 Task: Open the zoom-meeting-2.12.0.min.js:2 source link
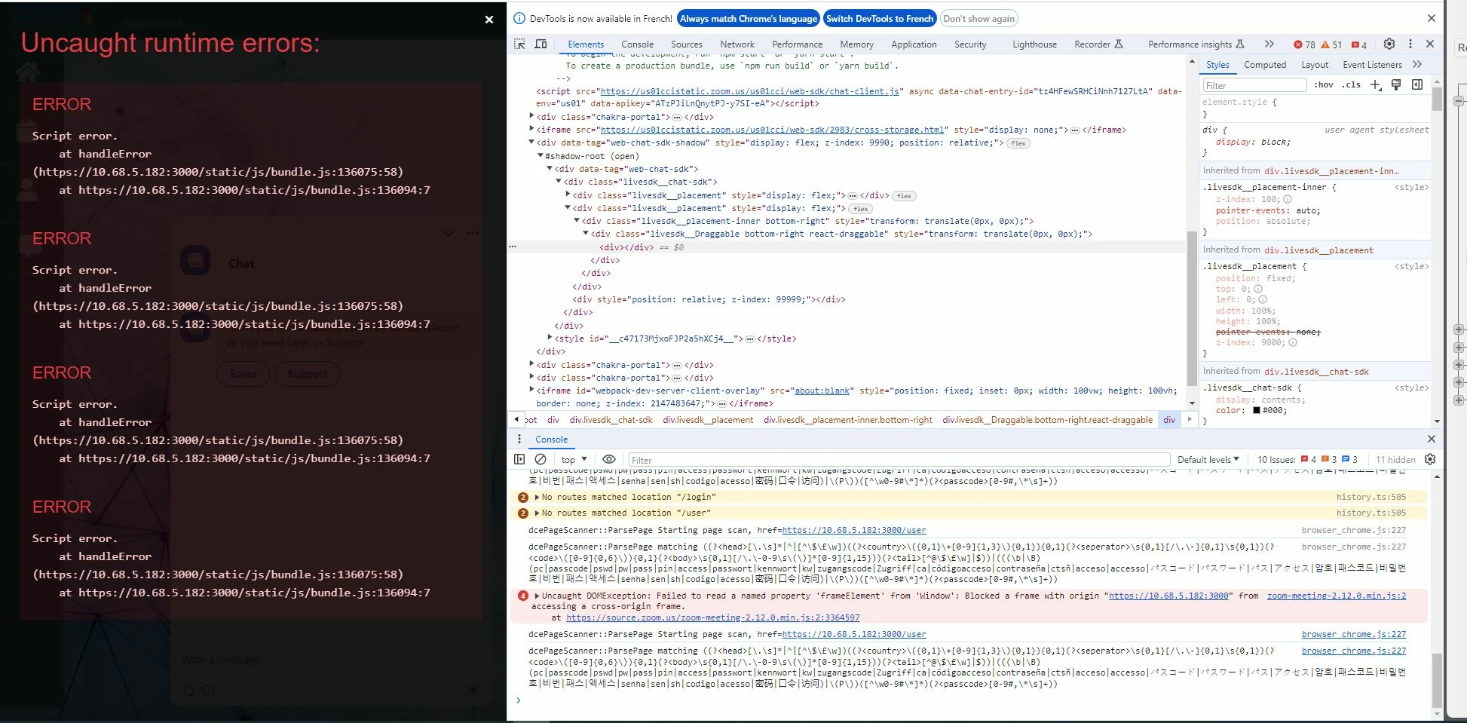1336,596
